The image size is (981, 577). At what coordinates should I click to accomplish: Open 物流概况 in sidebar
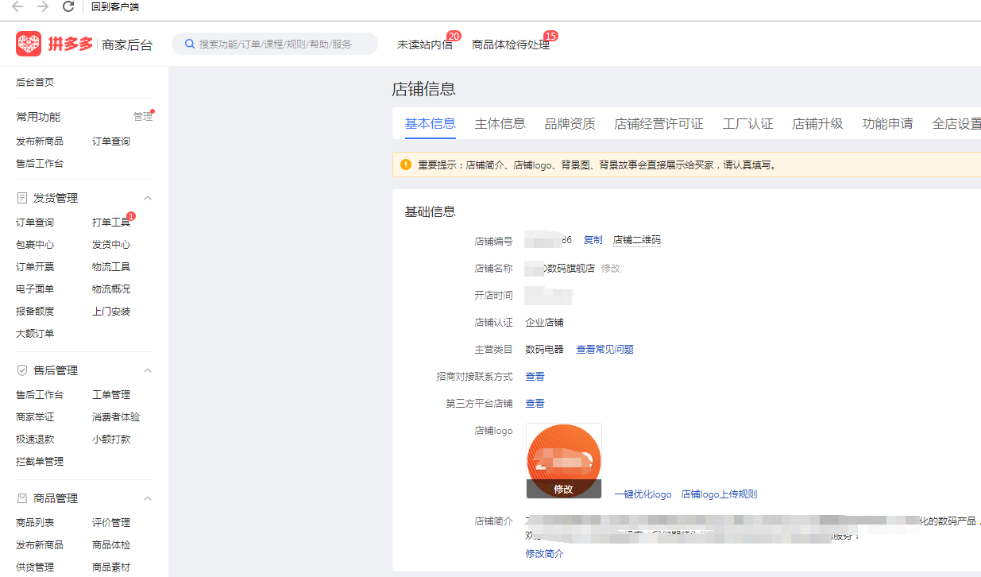pyautogui.click(x=111, y=289)
